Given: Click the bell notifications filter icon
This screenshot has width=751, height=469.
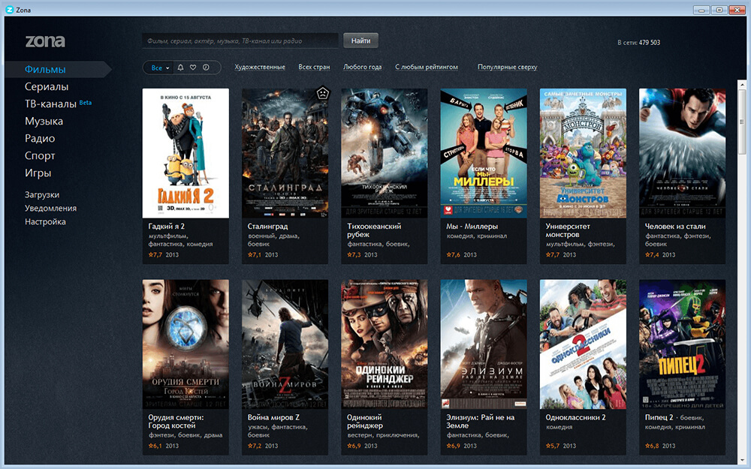Looking at the screenshot, I should click(180, 68).
